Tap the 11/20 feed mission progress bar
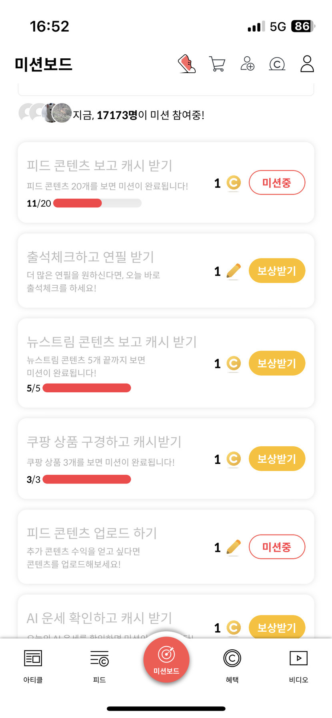Image resolution: width=332 pixels, height=718 pixels. [x=97, y=203]
